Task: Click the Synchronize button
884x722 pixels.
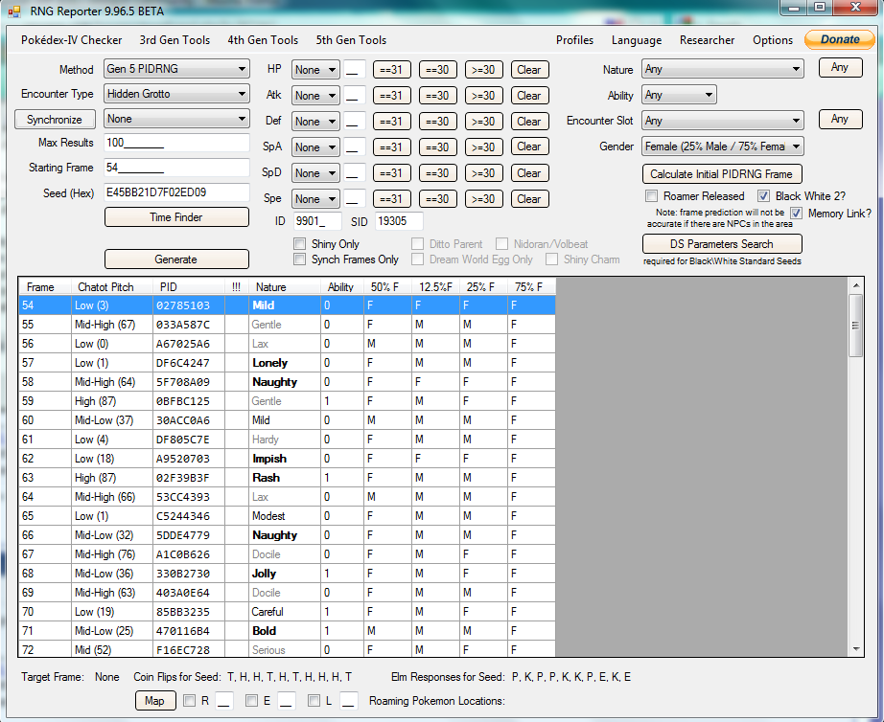Action: pos(54,120)
